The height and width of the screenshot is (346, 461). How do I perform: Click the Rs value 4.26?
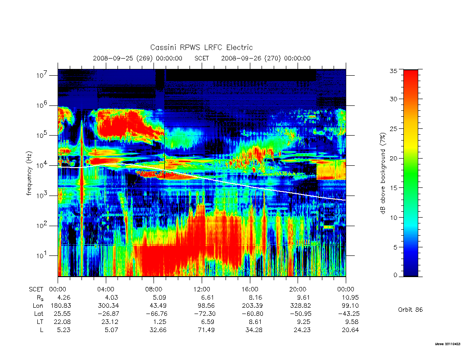click(64, 297)
